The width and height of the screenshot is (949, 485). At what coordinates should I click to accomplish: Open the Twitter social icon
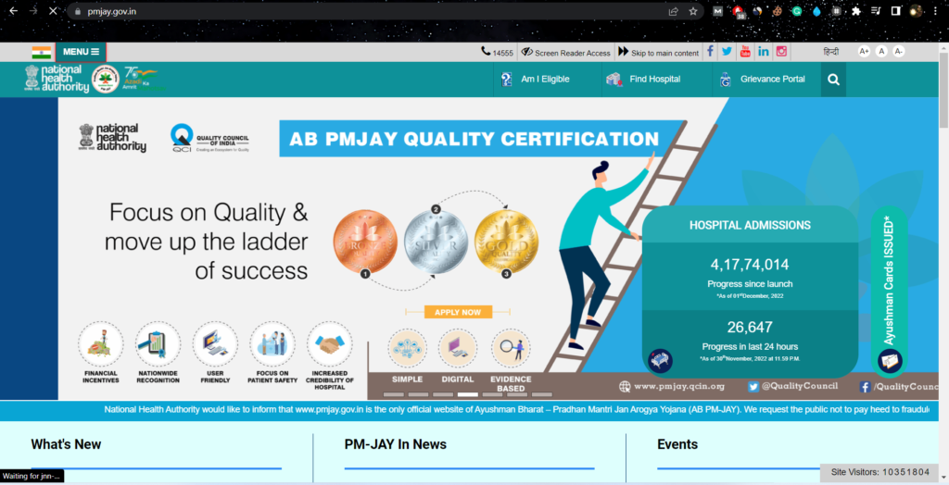point(727,52)
